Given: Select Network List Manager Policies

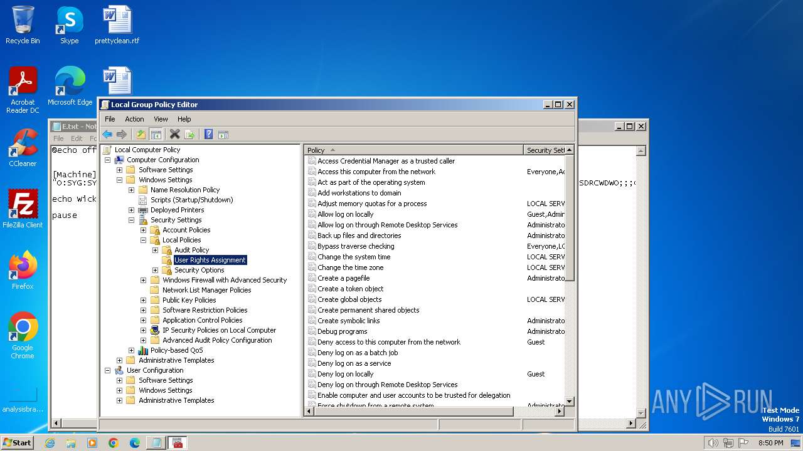Looking at the screenshot, I should click(206, 290).
